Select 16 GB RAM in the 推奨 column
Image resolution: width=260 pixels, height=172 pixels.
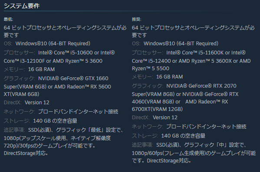click(x=170, y=77)
